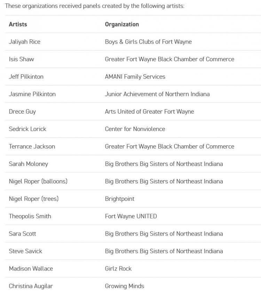Select the Jasmine Pilkinton artist cell
The width and height of the screenshot is (261, 297).
click(x=32, y=94)
